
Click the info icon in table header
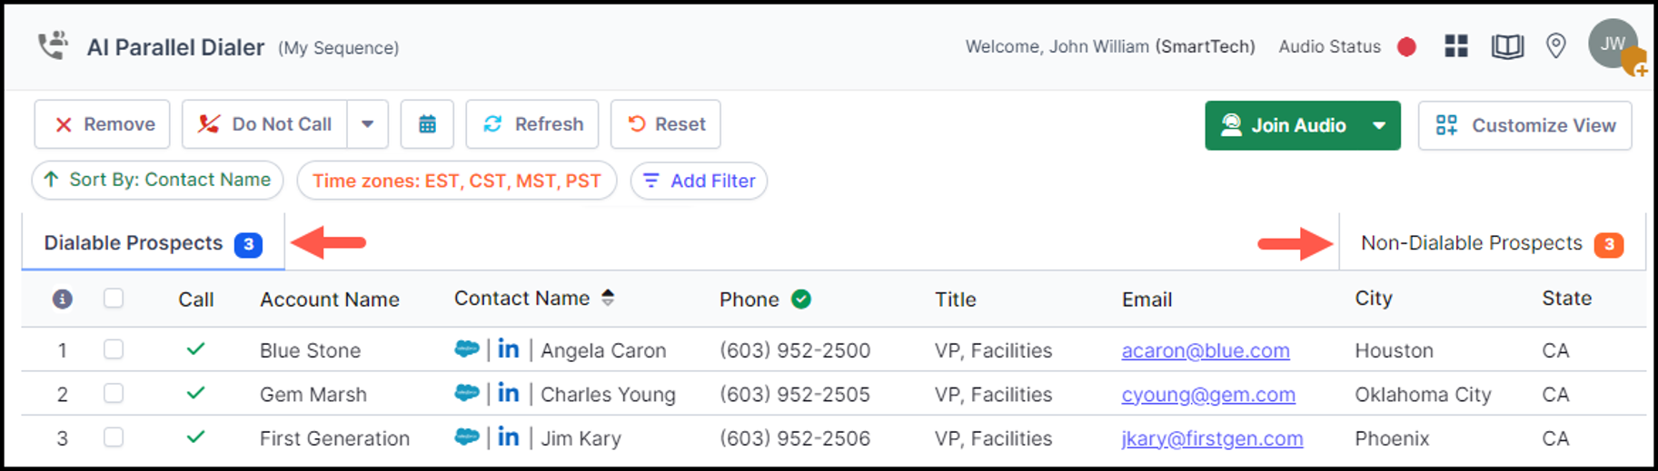coord(62,299)
